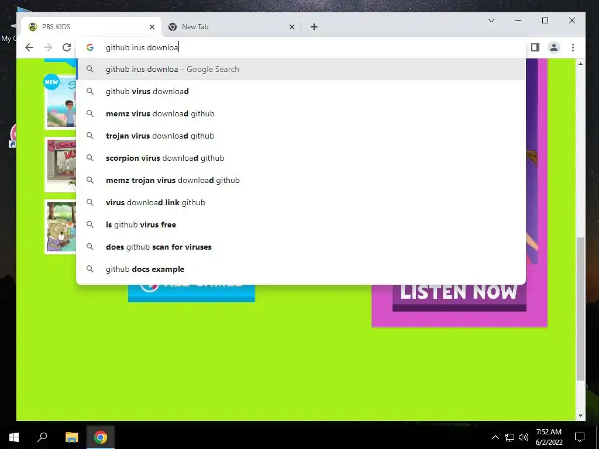Close the New Tab tab
This screenshot has height=449, width=599.
tap(291, 27)
